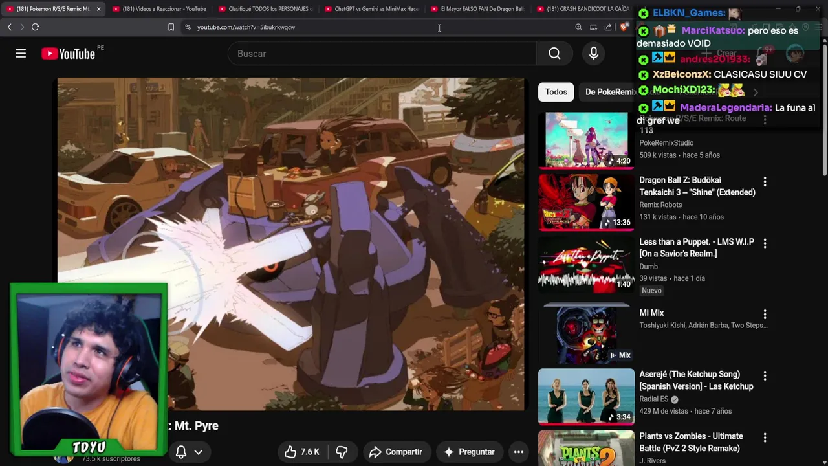The image size is (828, 466).
Task: Reload the page with the refresh icon
Action: coord(36,27)
